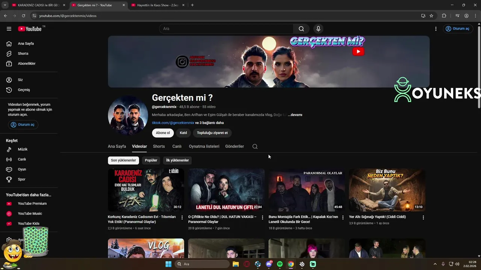The image size is (481, 270).
Task: Open the new tab plus button
Action: pos(192,5)
